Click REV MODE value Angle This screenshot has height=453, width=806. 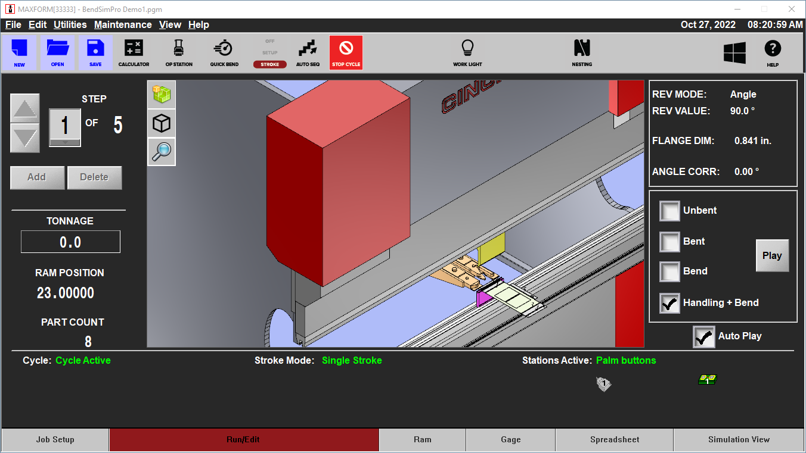pyautogui.click(x=743, y=94)
